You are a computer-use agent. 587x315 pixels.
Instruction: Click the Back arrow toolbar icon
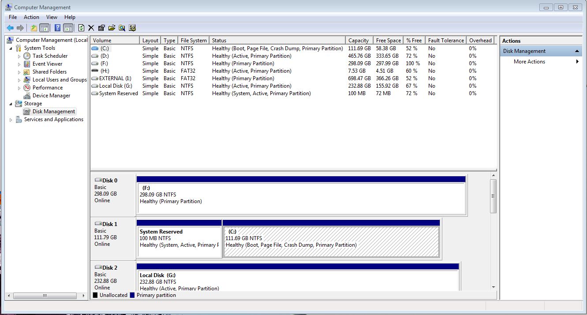pos(10,28)
